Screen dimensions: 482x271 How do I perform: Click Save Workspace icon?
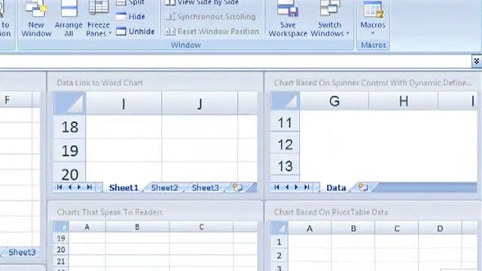[x=288, y=19]
